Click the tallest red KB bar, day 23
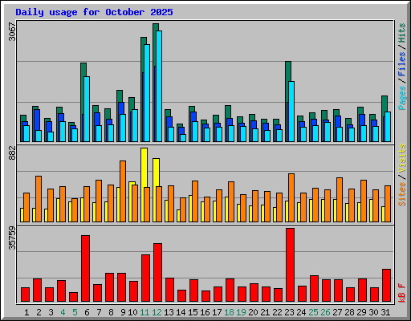The width and height of the screenshot is (411, 321). (290, 265)
